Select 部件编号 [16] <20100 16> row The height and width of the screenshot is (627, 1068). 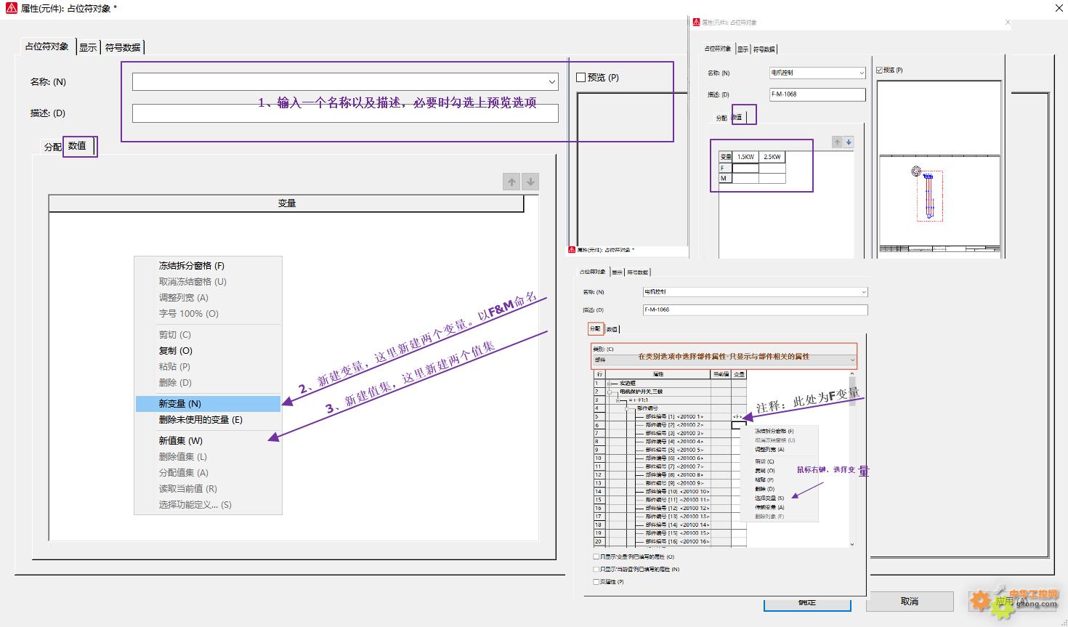click(x=677, y=542)
